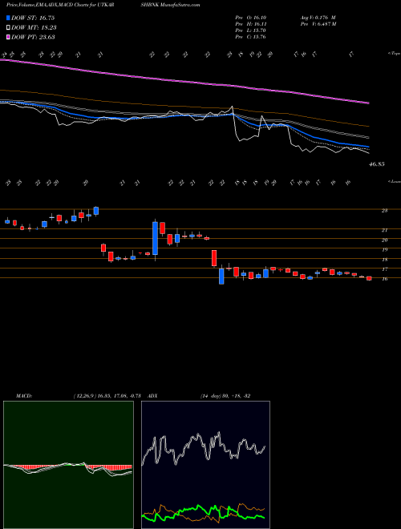Click the 'Pre O: 16.10' value

[x=250, y=18]
